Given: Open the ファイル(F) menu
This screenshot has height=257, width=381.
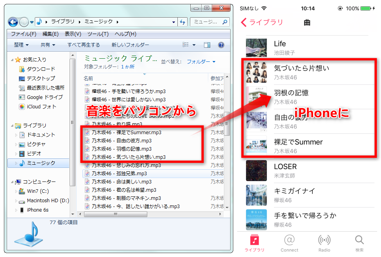Looking at the screenshot, I should (23, 34).
